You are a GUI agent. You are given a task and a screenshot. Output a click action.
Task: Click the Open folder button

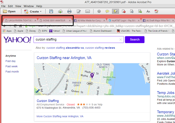[9, 11]
